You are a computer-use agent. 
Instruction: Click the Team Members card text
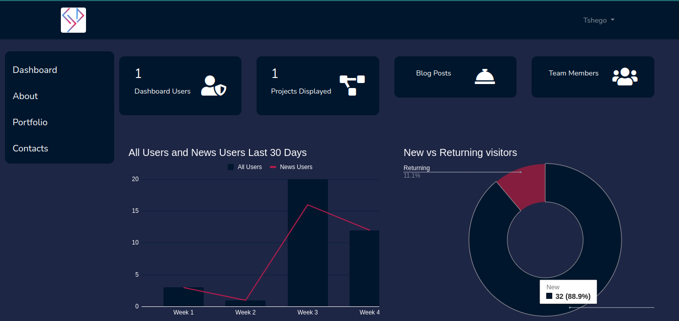click(573, 73)
